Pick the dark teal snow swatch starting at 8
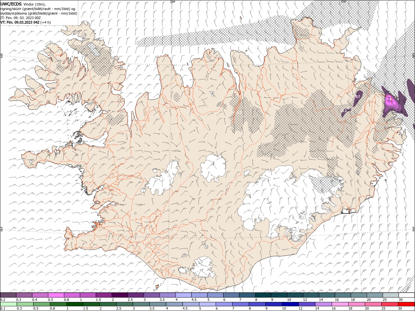Image resolution: width=415 pixels, height=311 pixels. (263, 295)
